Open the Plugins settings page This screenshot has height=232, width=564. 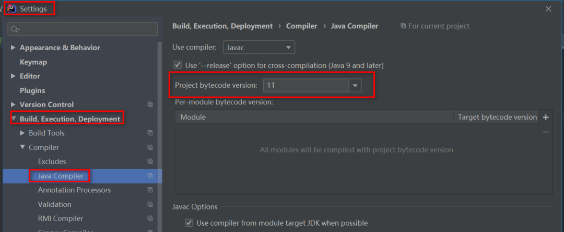tap(32, 90)
